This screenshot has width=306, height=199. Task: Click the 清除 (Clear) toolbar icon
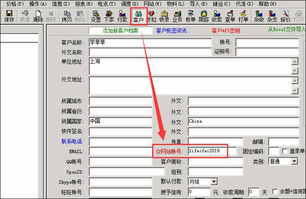[x=38, y=16]
